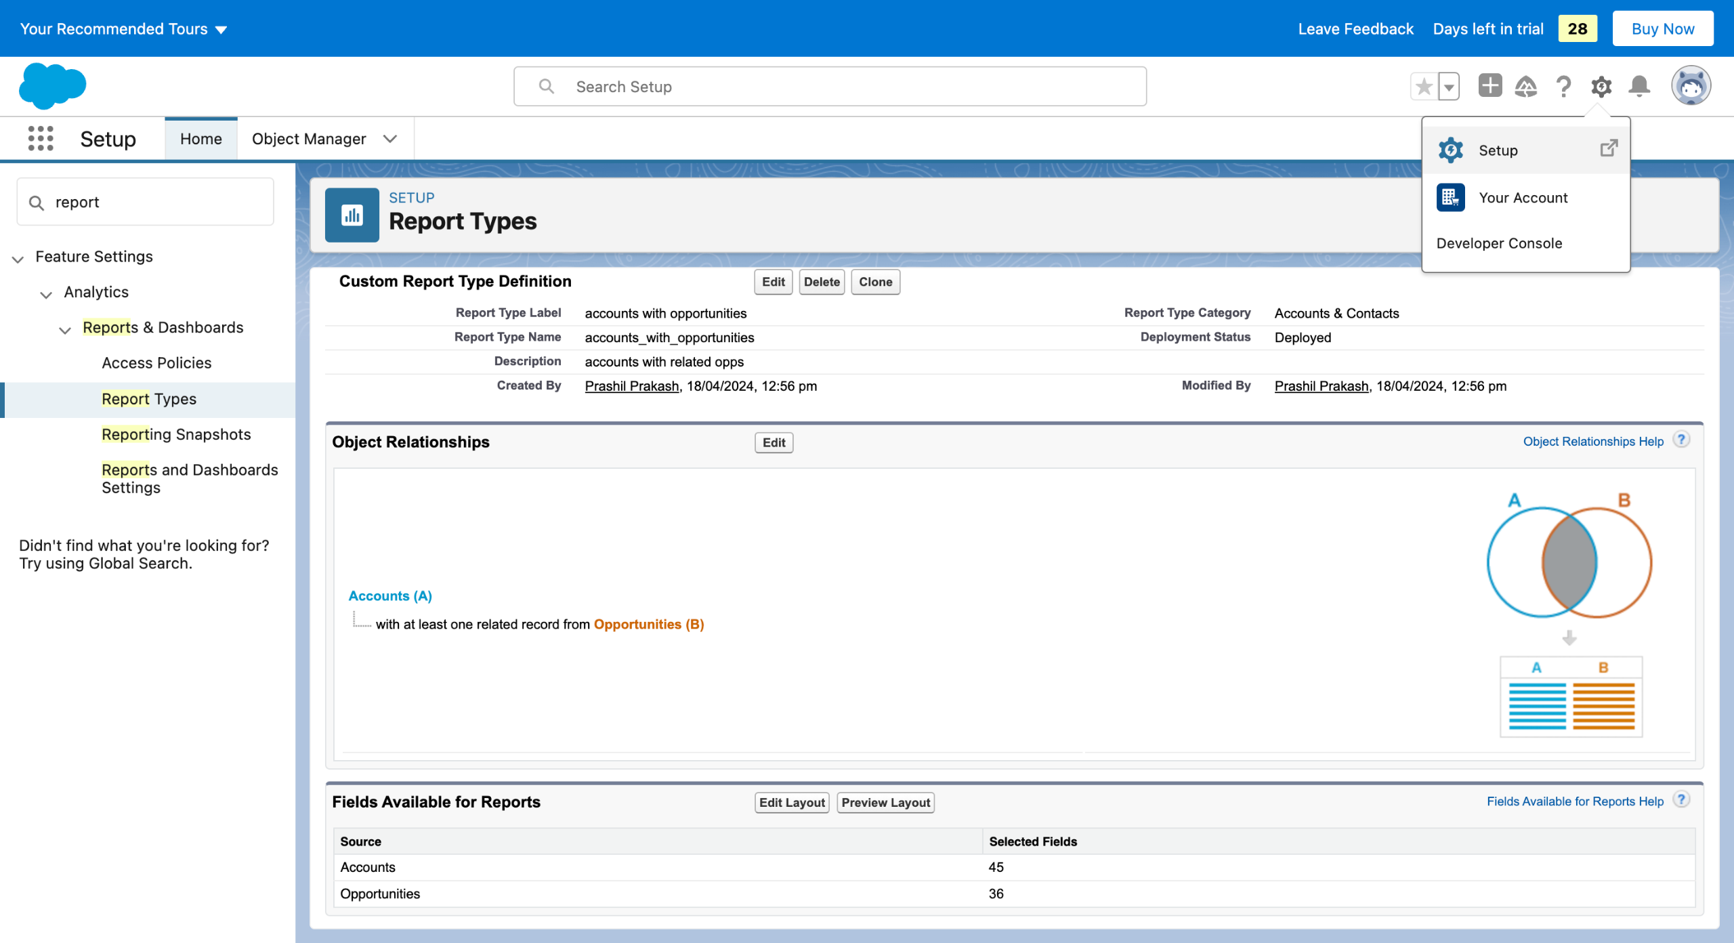Screen dimensions: 1734x943
Task: Switch to the Home tab
Action: (201, 139)
